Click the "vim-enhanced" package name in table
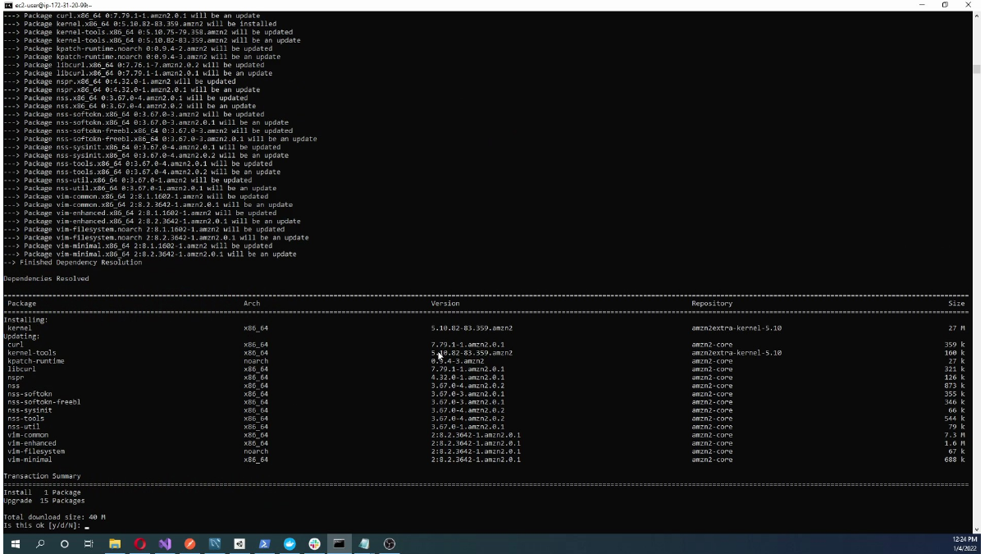The width and height of the screenshot is (985, 554). [32, 442]
